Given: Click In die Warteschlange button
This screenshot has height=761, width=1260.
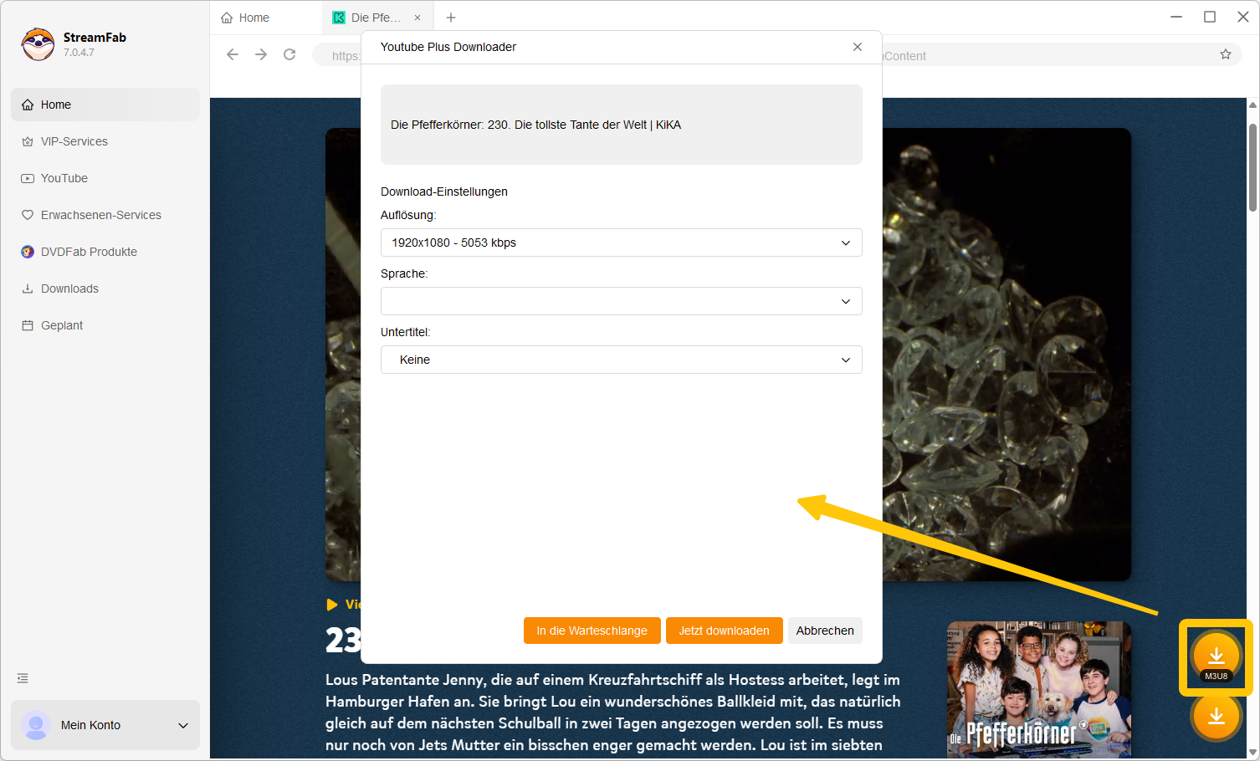Looking at the screenshot, I should point(592,631).
